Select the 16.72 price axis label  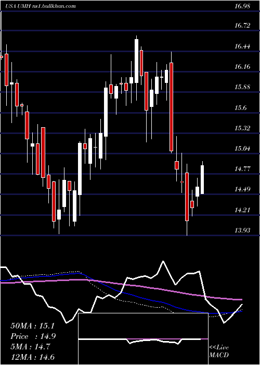[242, 26]
